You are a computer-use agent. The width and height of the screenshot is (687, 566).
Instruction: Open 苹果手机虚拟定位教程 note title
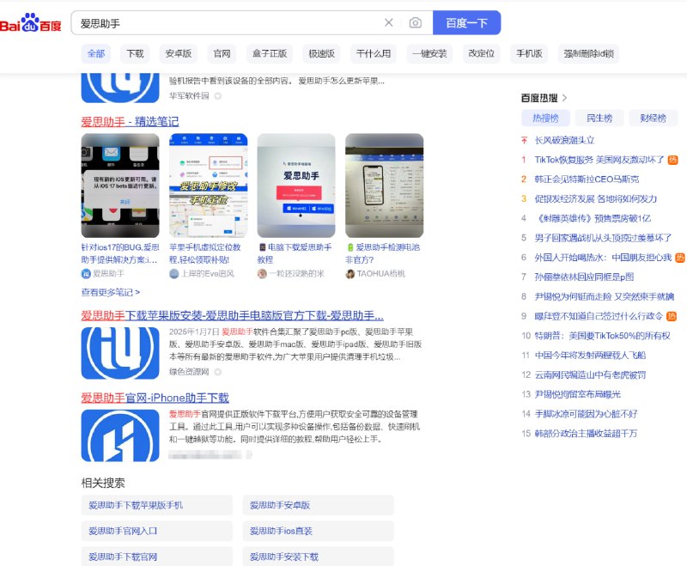205,253
